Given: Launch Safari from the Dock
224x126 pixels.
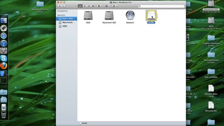Looking at the screenshot, I should click(3, 36).
